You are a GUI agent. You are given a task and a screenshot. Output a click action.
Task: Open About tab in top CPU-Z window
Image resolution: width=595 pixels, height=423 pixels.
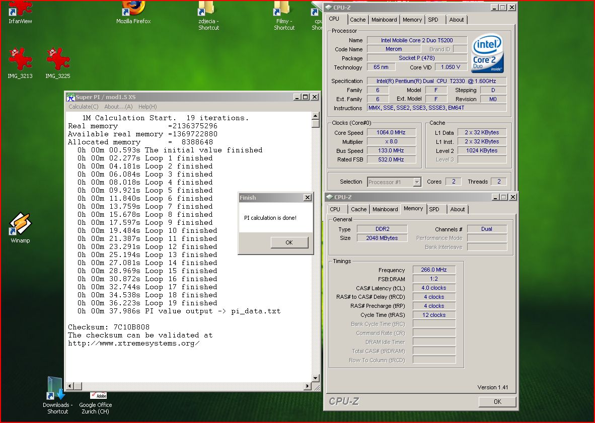pyautogui.click(x=457, y=20)
